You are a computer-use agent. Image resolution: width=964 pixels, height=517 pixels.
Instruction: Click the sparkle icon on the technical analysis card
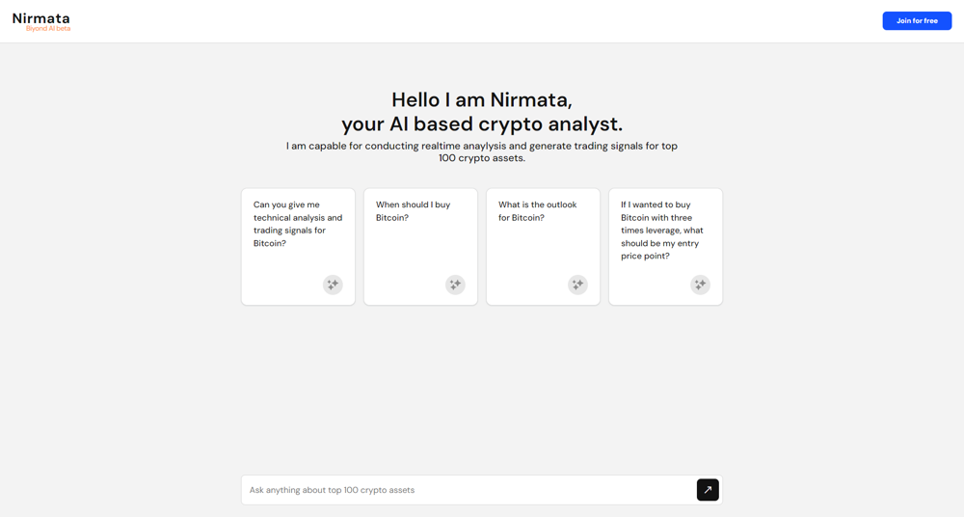333,285
